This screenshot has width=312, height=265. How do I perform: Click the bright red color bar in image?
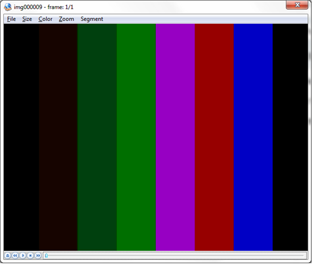click(x=214, y=137)
